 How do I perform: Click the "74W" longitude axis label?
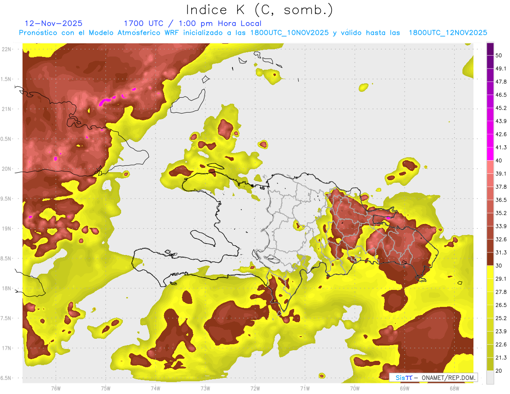tap(156, 388)
